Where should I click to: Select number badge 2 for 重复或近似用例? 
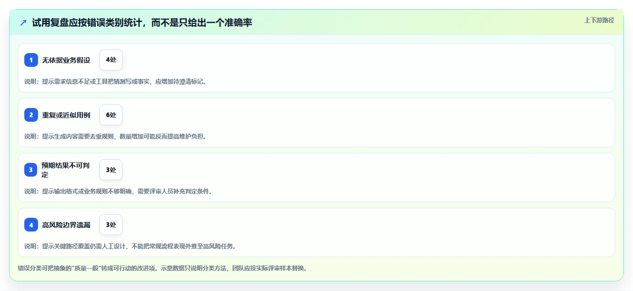click(x=31, y=115)
